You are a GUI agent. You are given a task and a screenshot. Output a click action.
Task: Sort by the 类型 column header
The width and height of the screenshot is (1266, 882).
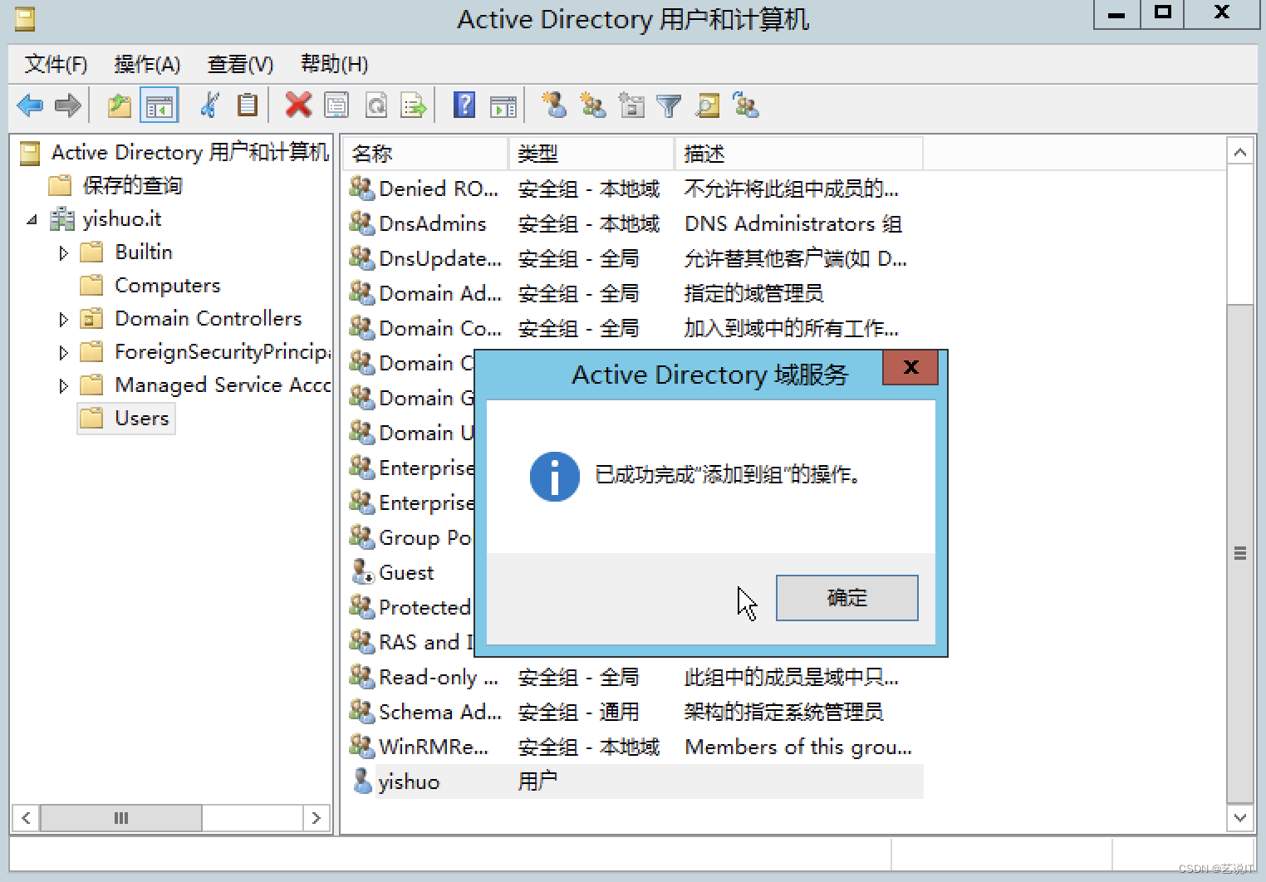(x=591, y=154)
